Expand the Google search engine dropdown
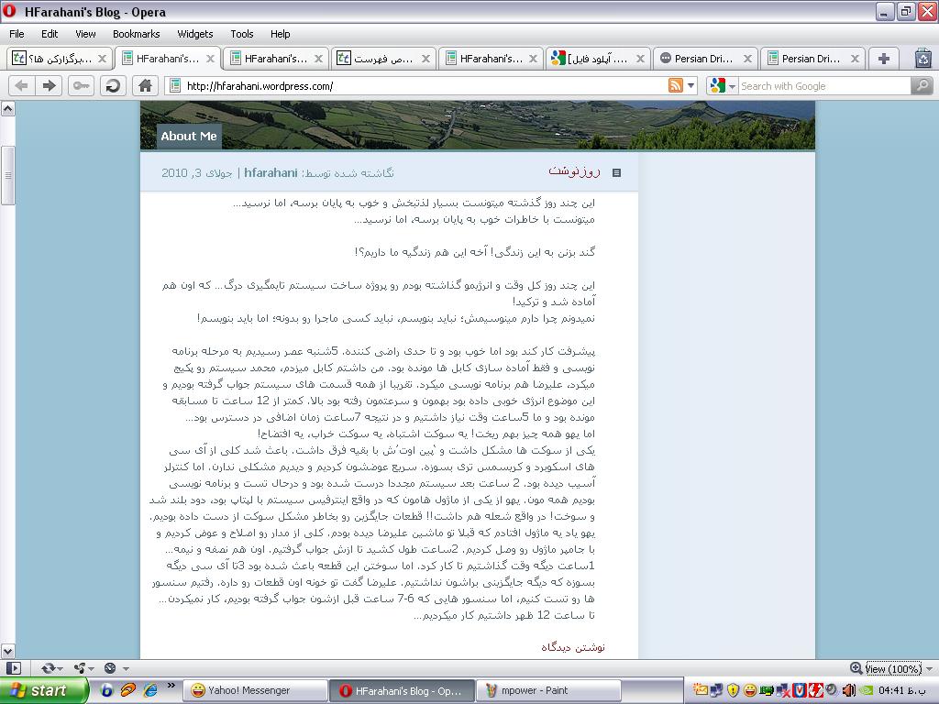 click(x=720, y=85)
